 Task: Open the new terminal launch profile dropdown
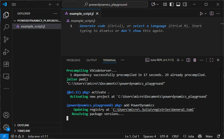182,60
